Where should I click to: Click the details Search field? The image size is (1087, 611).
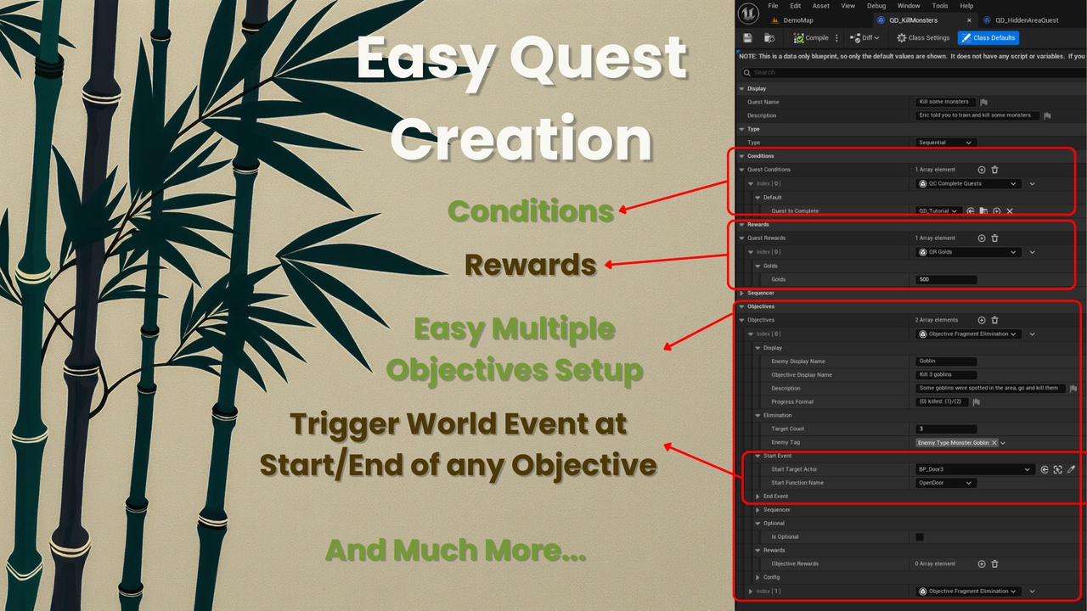(913, 72)
